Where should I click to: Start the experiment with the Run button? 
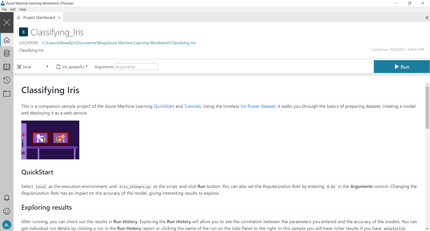point(402,66)
